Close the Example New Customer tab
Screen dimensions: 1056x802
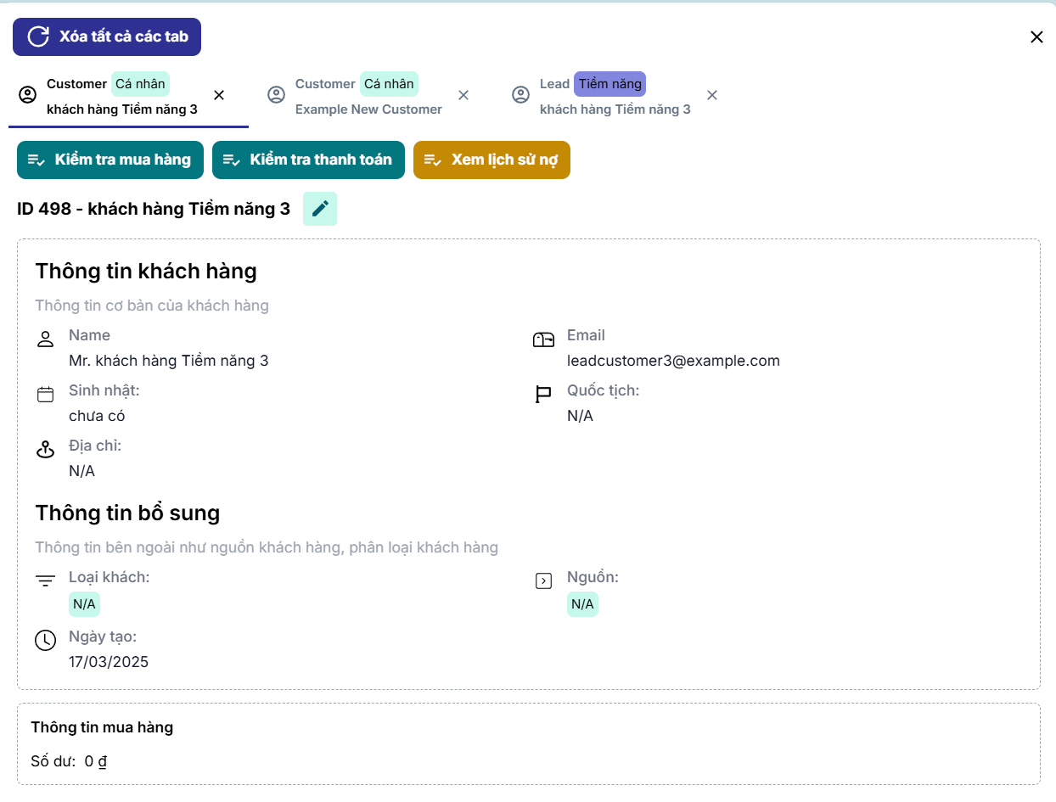(463, 95)
